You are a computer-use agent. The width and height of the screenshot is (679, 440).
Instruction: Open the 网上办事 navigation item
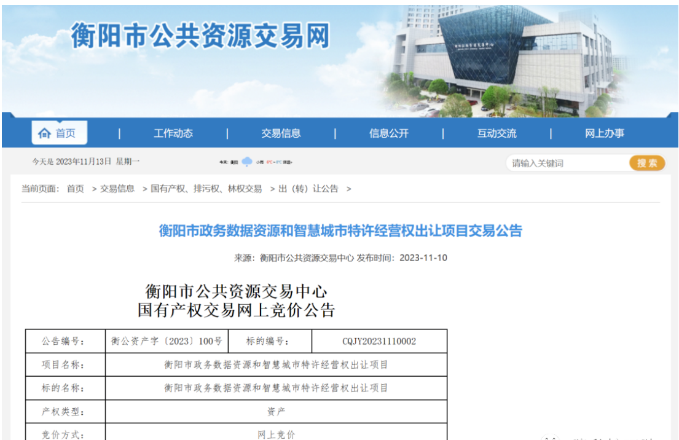(x=604, y=133)
